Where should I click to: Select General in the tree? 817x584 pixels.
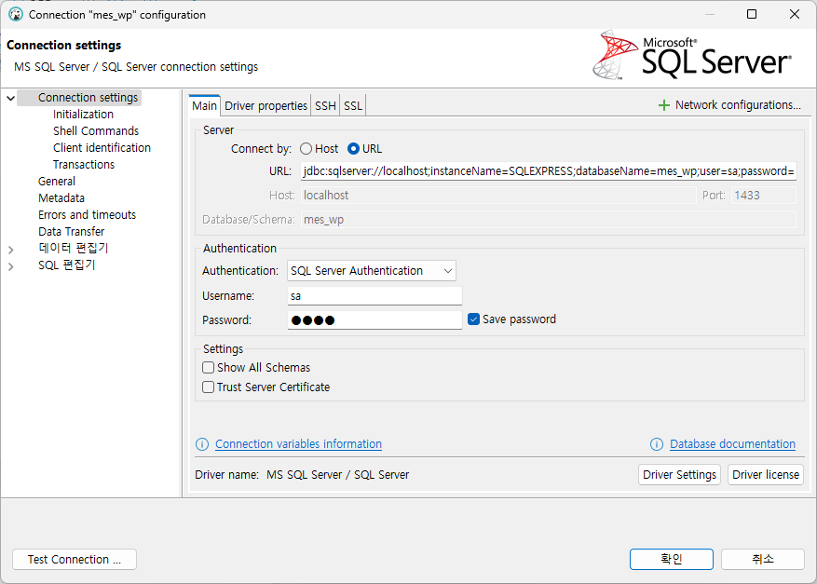click(57, 182)
